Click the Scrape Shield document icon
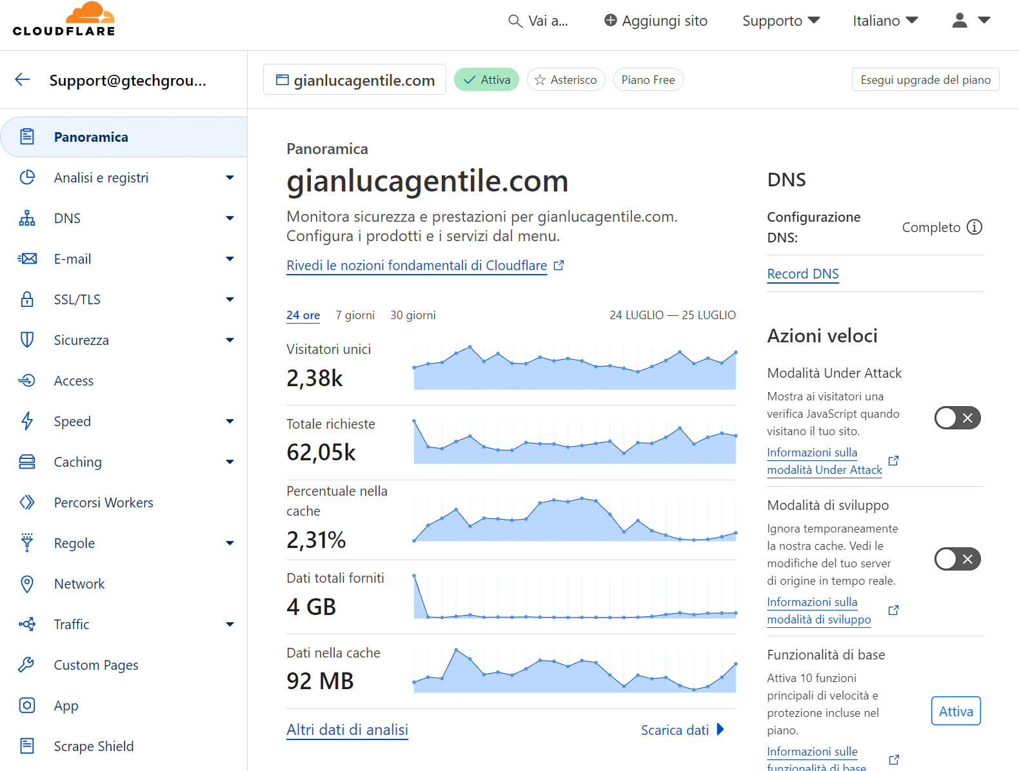This screenshot has width=1019, height=771. (x=27, y=746)
